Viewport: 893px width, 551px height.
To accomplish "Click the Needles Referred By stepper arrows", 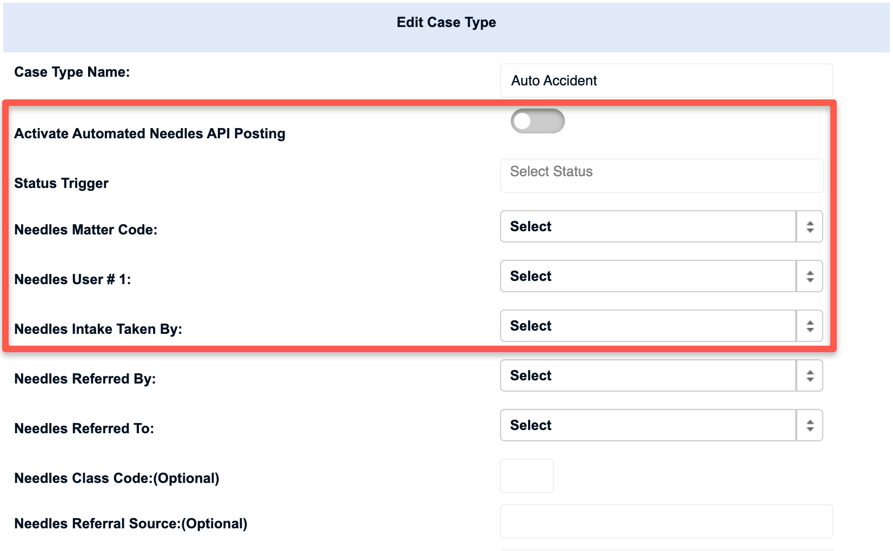I will tap(809, 375).
